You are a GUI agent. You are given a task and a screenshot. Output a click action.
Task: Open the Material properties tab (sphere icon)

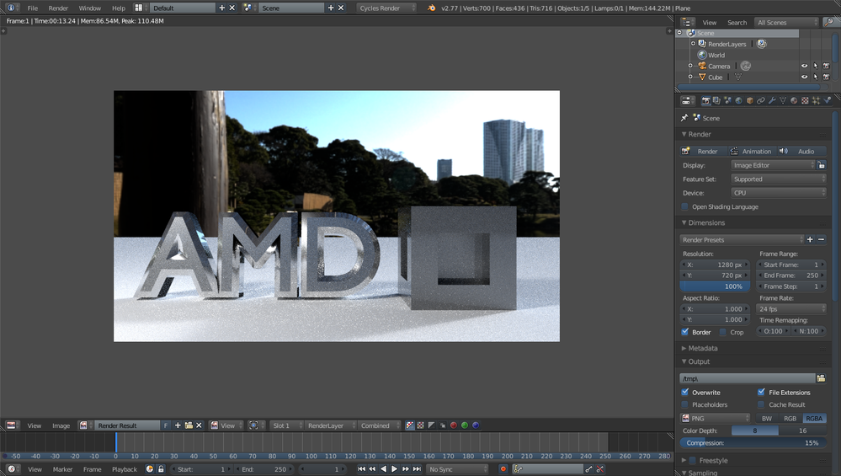[x=794, y=100]
